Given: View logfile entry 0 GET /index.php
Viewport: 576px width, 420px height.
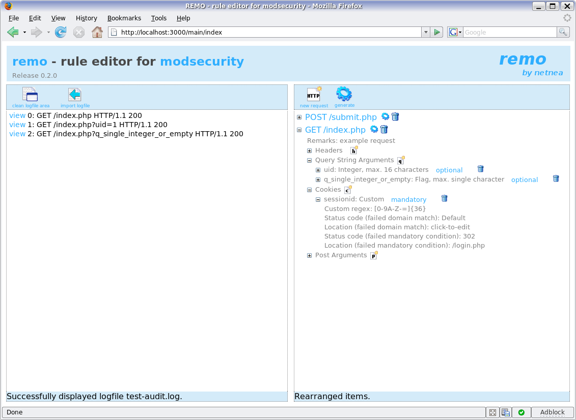Looking at the screenshot, I should coord(17,115).
